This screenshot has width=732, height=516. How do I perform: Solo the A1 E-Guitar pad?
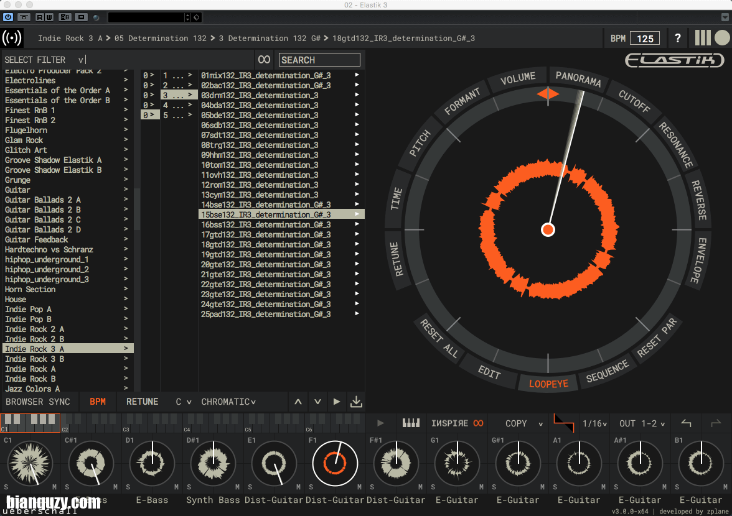point(555,487)
